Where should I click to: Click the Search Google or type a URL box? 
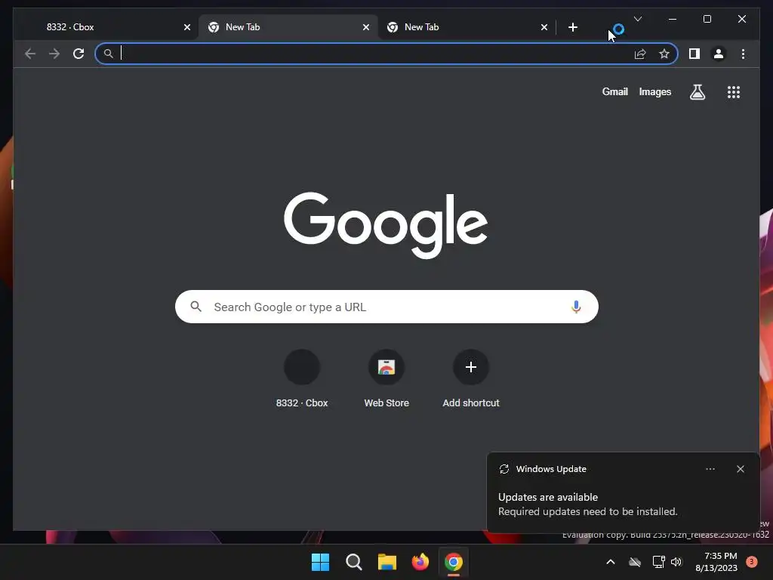click(386, 307)
